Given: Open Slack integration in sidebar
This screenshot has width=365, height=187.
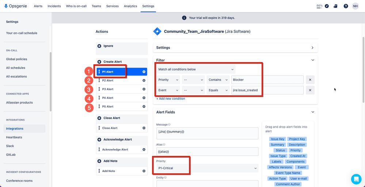Looking at the screenshot, I should 10,146.
